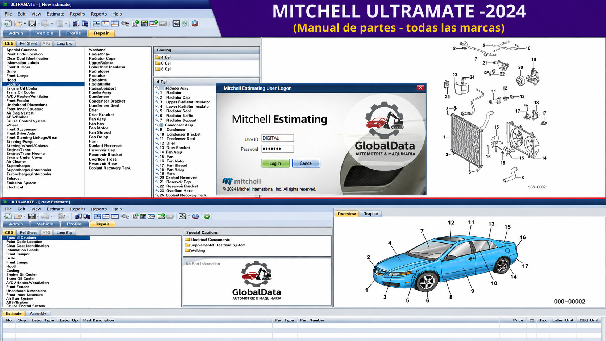This screenshot has width=606, height=341.
Task: Open the 6 Cyl folder under Cooling
Action: (163, 63)
